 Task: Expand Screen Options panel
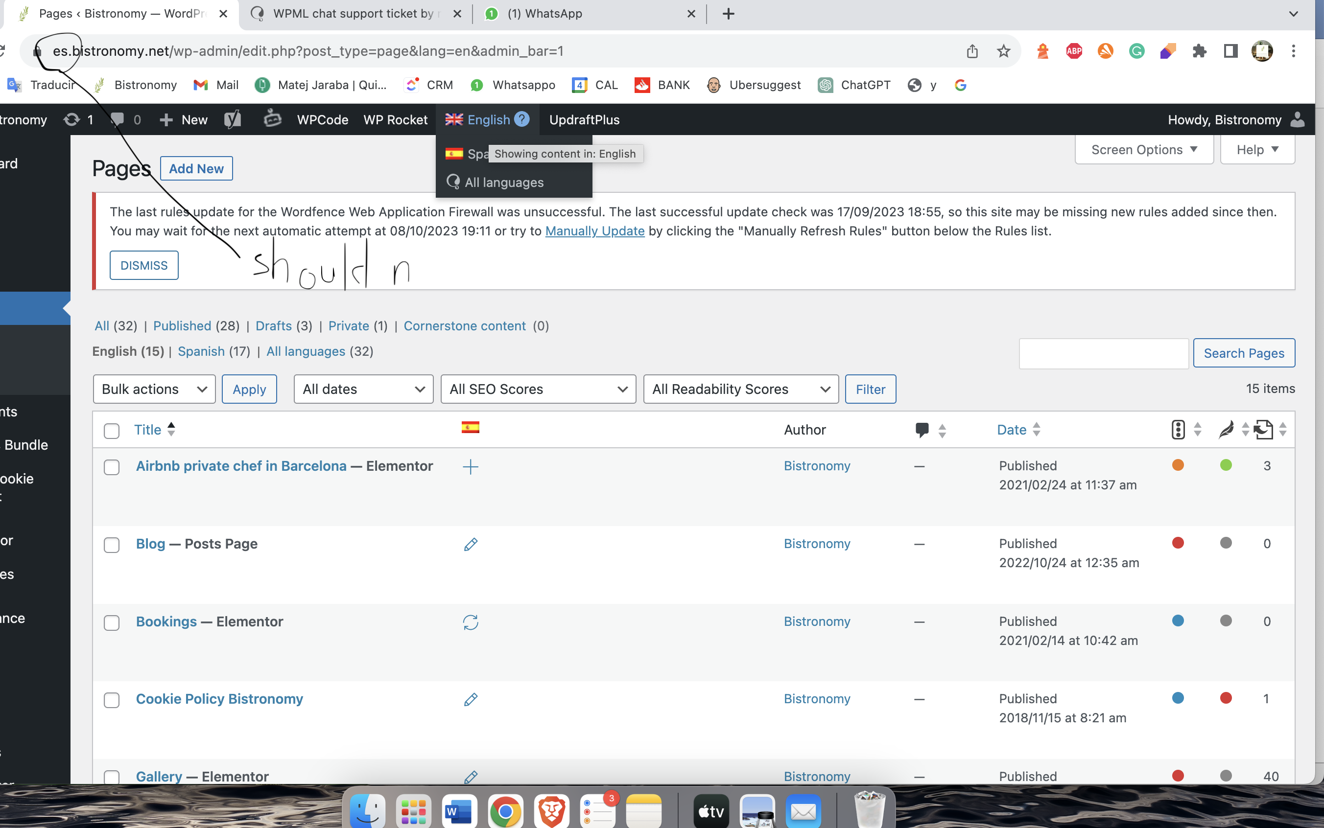(x=1144, y=150)
